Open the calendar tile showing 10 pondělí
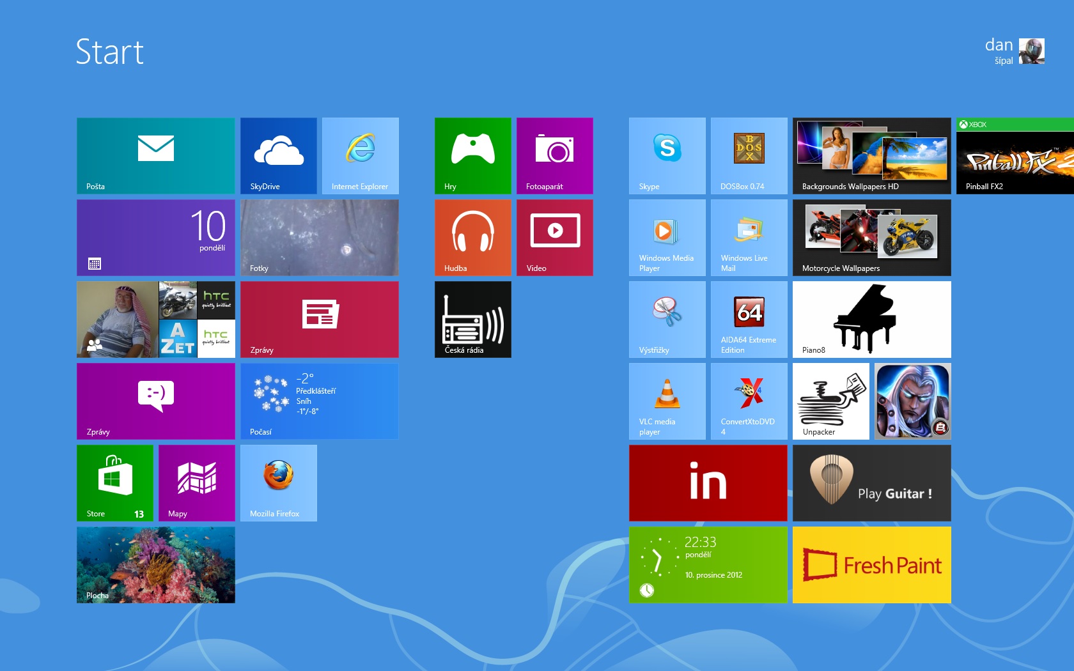 click(156, 238)
